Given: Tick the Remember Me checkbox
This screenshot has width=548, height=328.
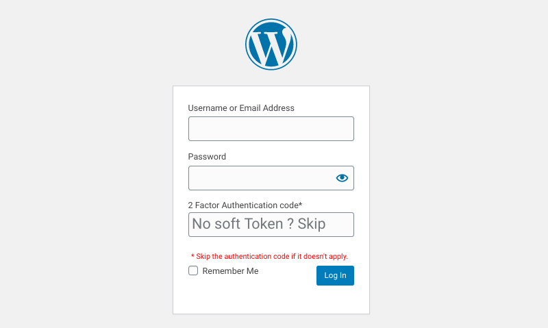Looking at the screenshot, I should (x=193, y=270).
